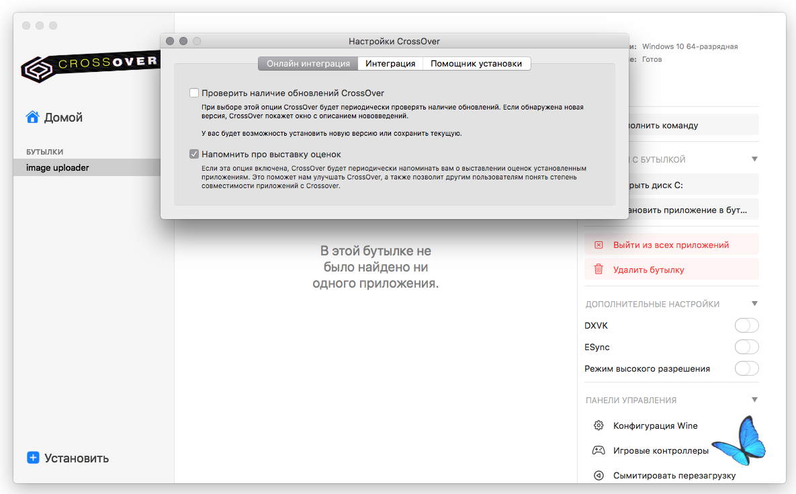Click Выйти из всех приложений button

[x=672, y=245]
